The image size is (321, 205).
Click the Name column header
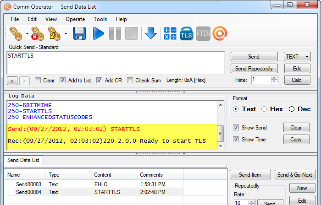click(25, 175)
